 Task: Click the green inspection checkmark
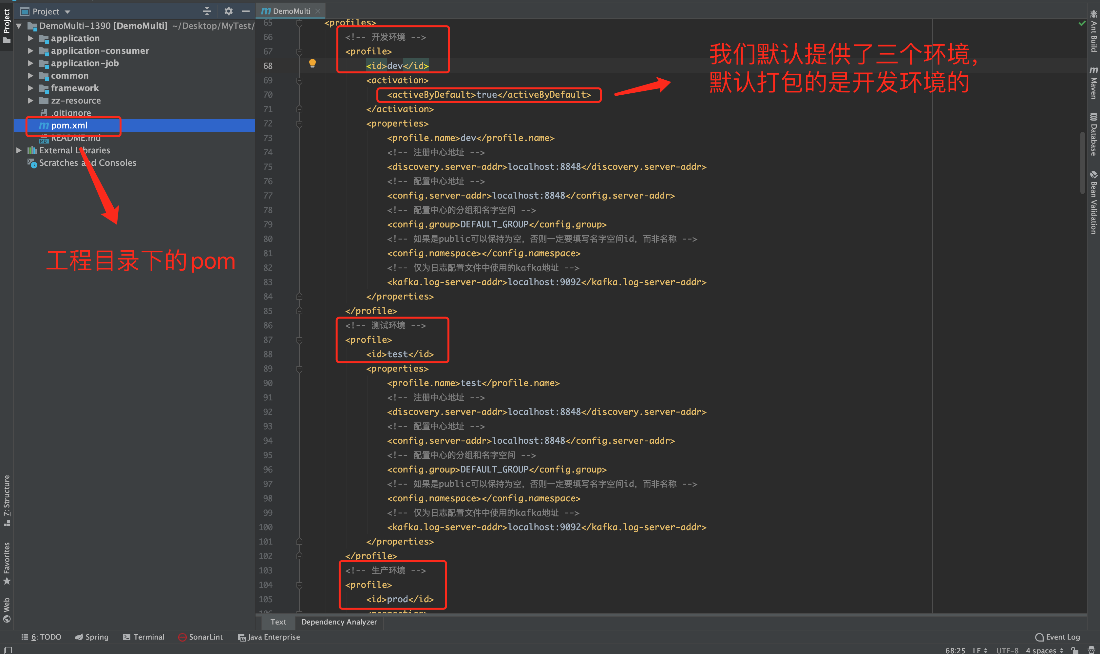[1082, 23]
